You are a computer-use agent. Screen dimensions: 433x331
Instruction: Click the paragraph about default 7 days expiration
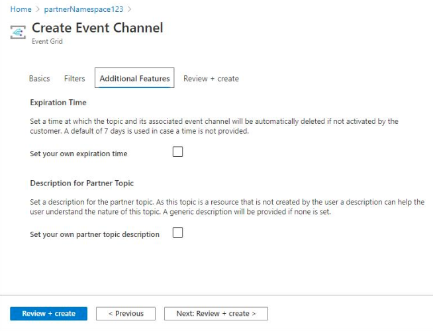[214, 126]
